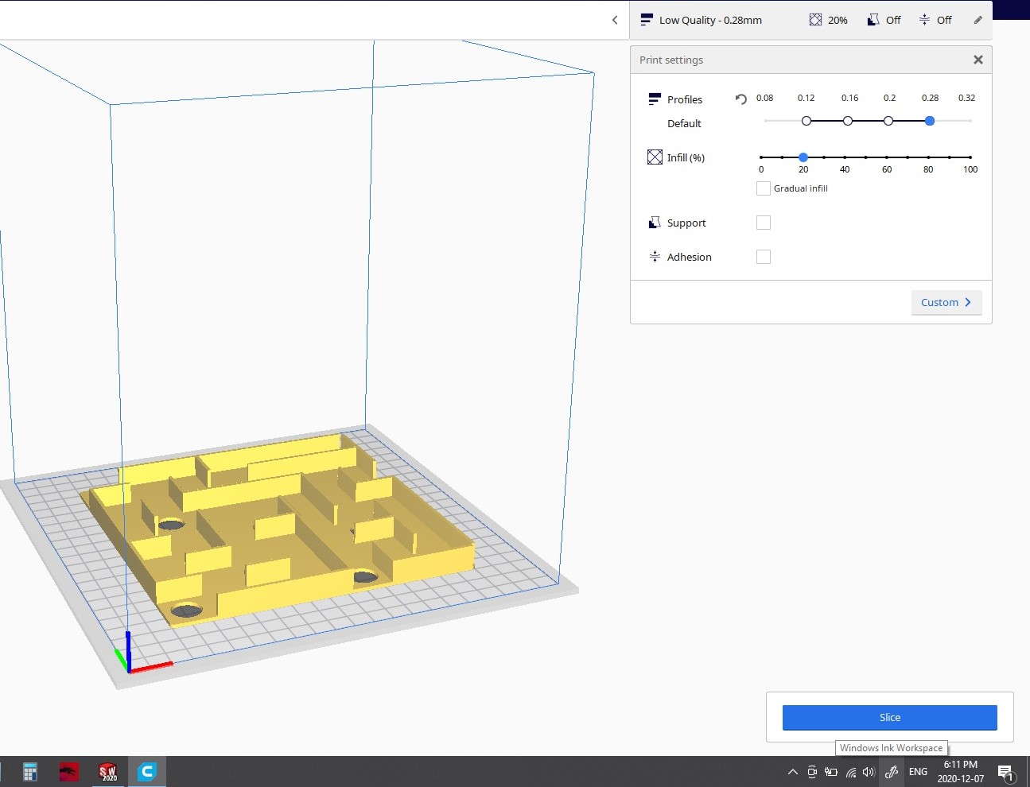Screen dimensions: 1030x787
Task: Show hidden system tray icons
Action: [x=792, y=772]
